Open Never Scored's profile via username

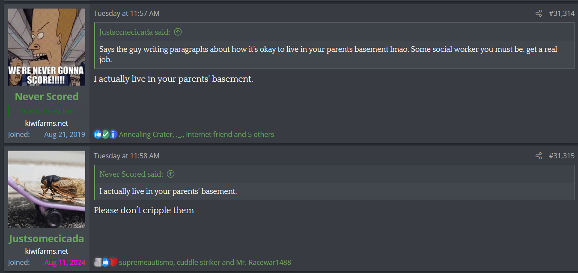click(47, 97)
